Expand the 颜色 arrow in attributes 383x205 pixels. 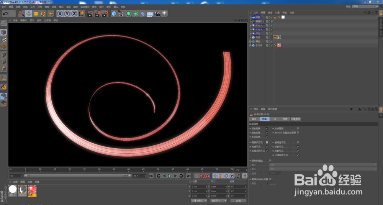click(x=268, y=183)
